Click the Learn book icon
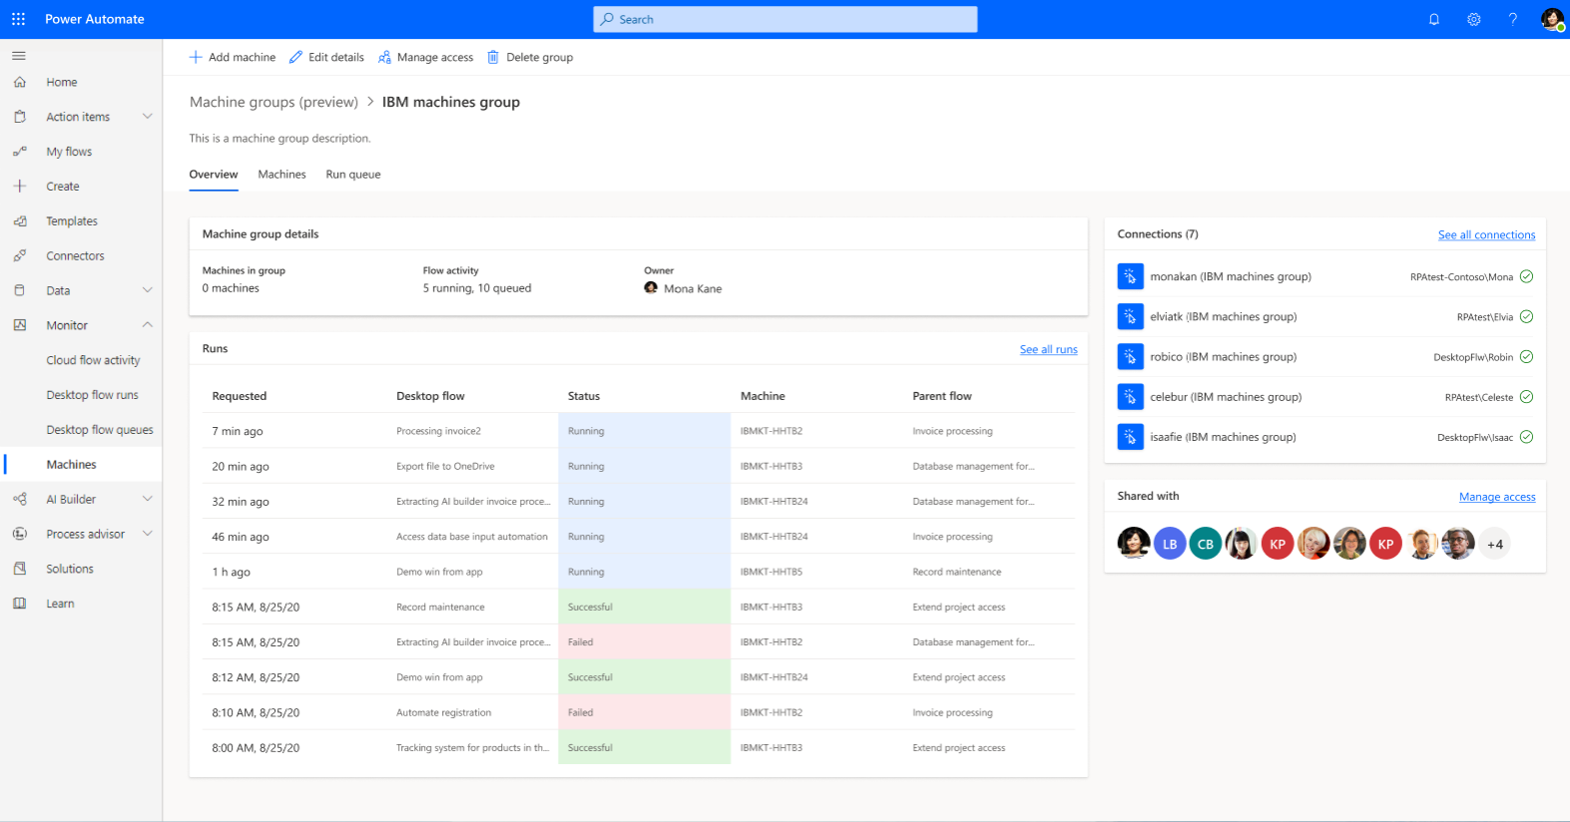This screenshot has width=1570, height=822. pyautogui.click(x=20, y=604)
